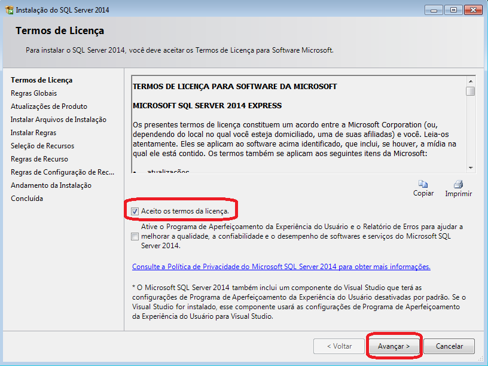Enable the Programa de Aperfeiçoamento da Experiência checkbox
Viewport: 488px width, 366px height.
click(x=135, y=237)
